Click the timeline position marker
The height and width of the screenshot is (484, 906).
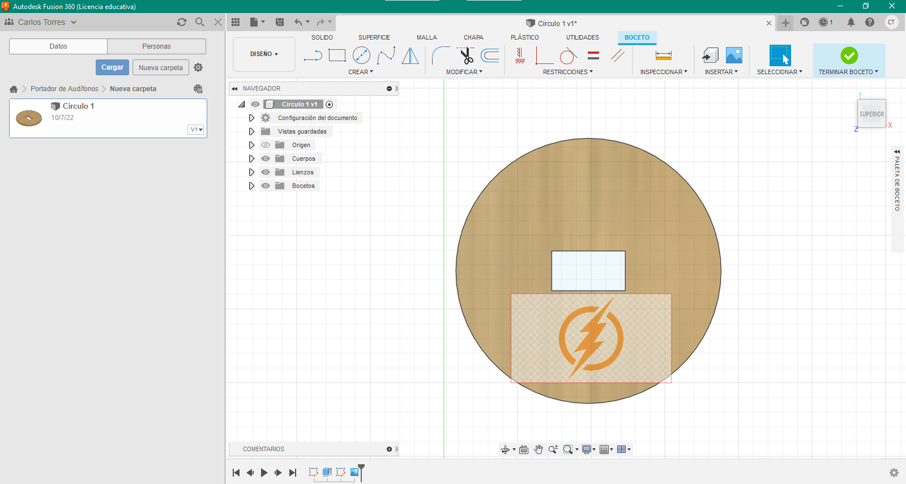(x=361, y=472)
